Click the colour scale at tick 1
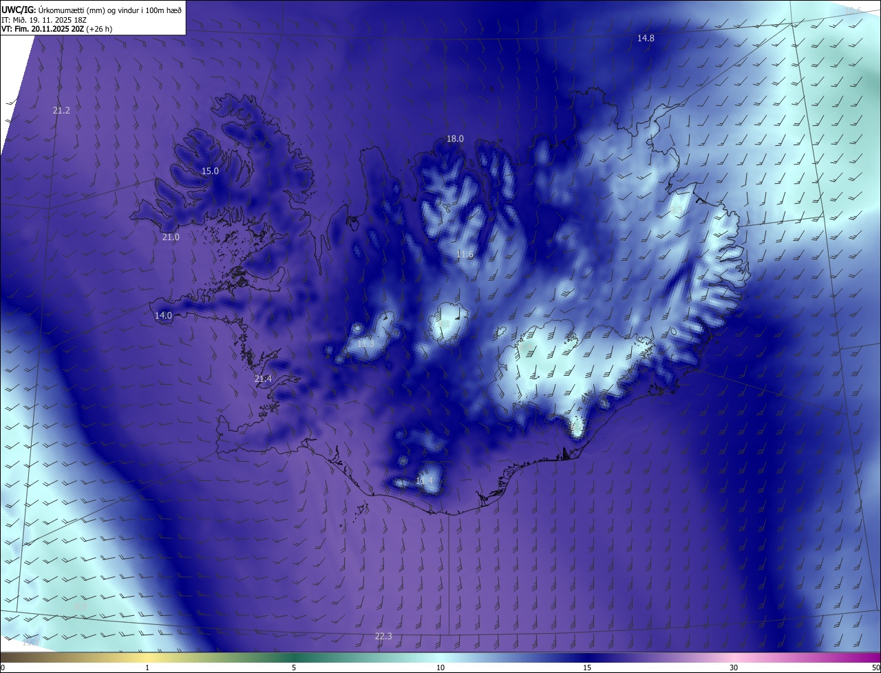Image resolution: width=881 pixels, height=673 pixels. click(x=147, y=667)
